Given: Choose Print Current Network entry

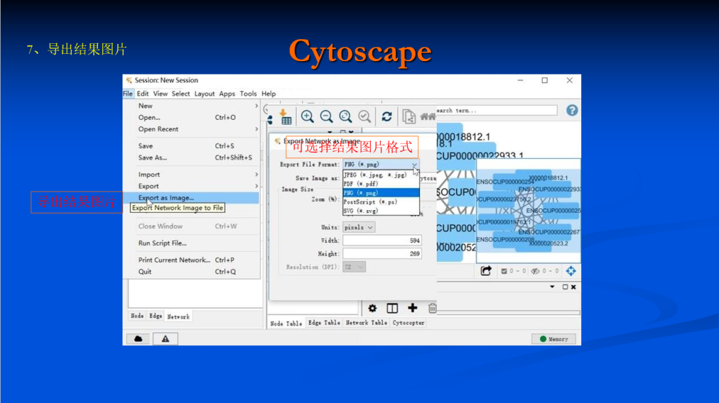Looking at the screenshot, I should pos(192,259).
